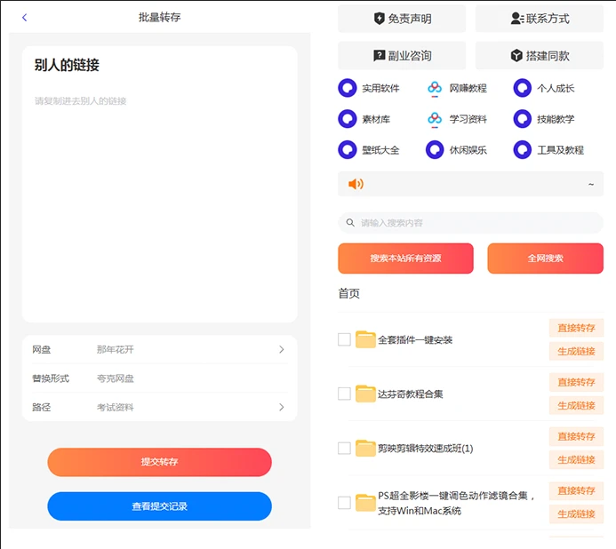Click the search box 请输入搜索内容
Screen dimensions: 616x549
(x=470, y=222)
